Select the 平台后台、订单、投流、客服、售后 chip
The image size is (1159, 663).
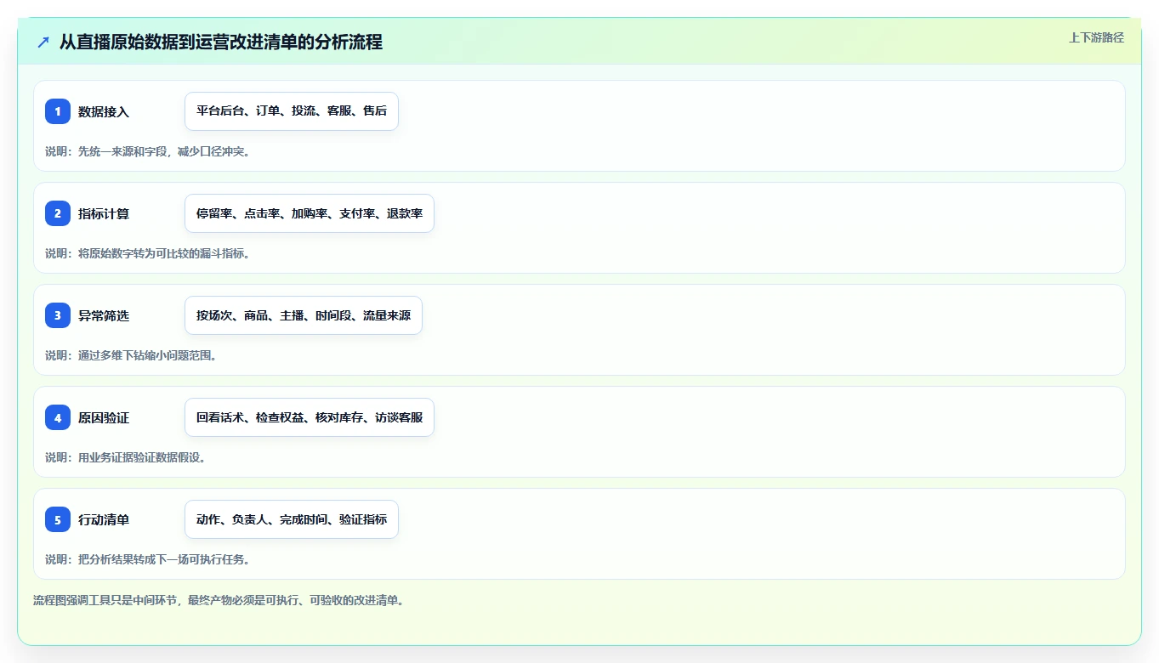click(292, 111)
